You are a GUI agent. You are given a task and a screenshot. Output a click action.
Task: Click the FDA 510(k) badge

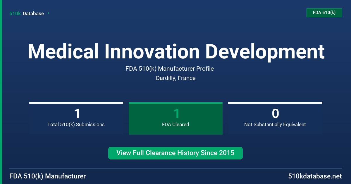point(324,13)
